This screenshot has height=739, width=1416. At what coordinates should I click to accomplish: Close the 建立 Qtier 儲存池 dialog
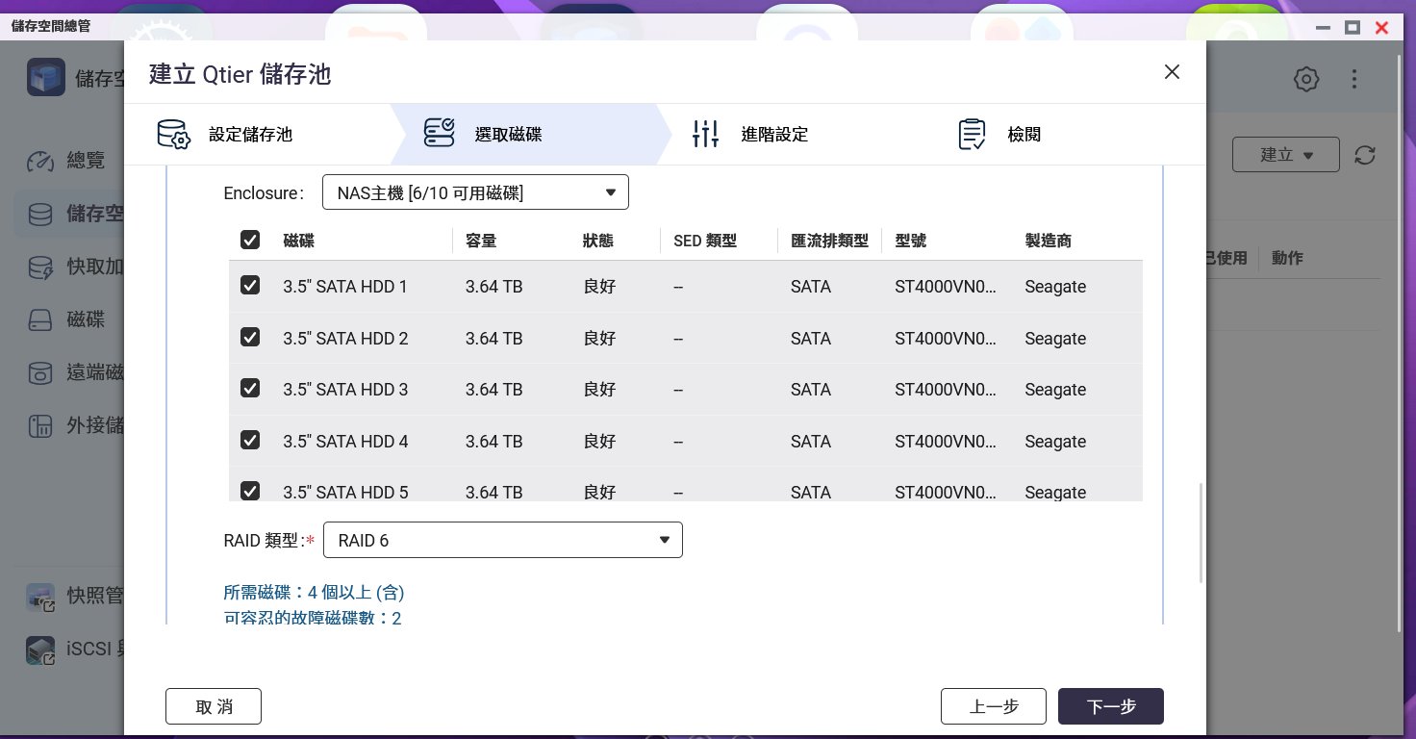[x=1172, y=72]
